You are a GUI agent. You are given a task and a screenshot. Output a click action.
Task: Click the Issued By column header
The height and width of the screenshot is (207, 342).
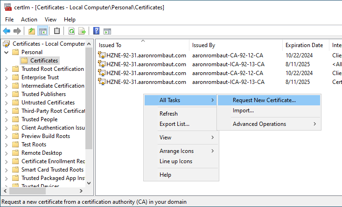click(x=203, y=45)
